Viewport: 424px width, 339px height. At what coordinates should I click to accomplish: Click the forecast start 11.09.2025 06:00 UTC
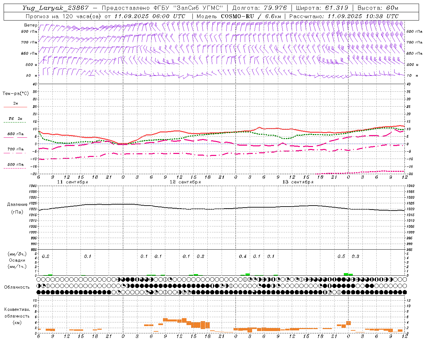pos(150,16)
